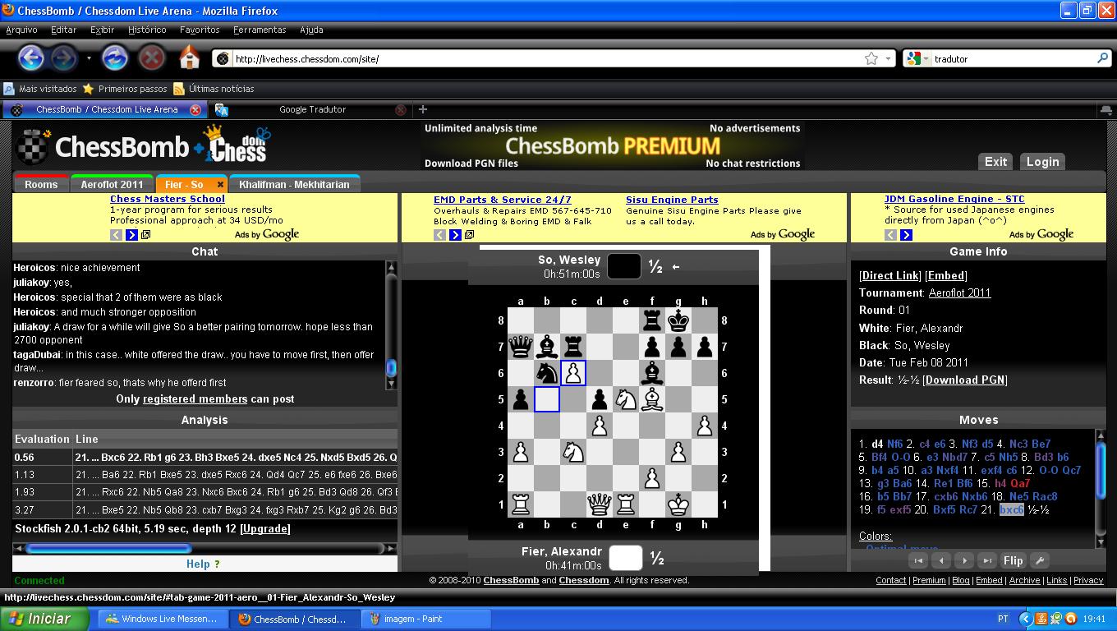Image resolution: width=1117 pixels, height=631 pixels.
Task: Open the Firefox Home page icon
Action: tap(189, 58)
